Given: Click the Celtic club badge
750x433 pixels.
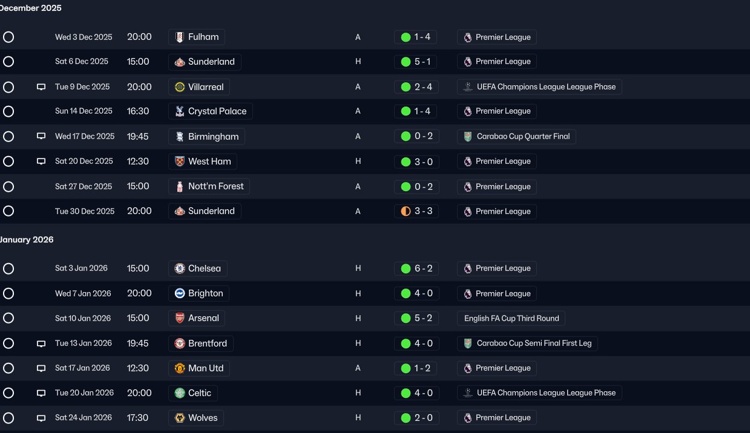Looking at the screenshot, I should [x=180, y=393].
